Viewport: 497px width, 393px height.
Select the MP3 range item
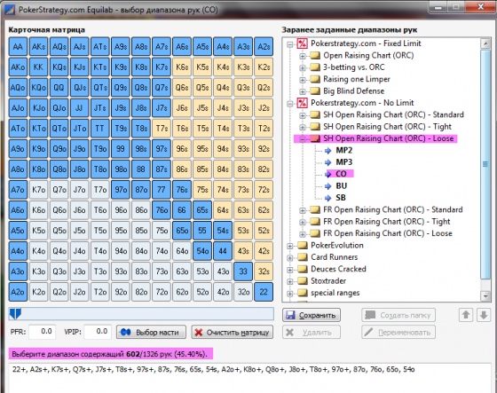click(x=344, y=162)
